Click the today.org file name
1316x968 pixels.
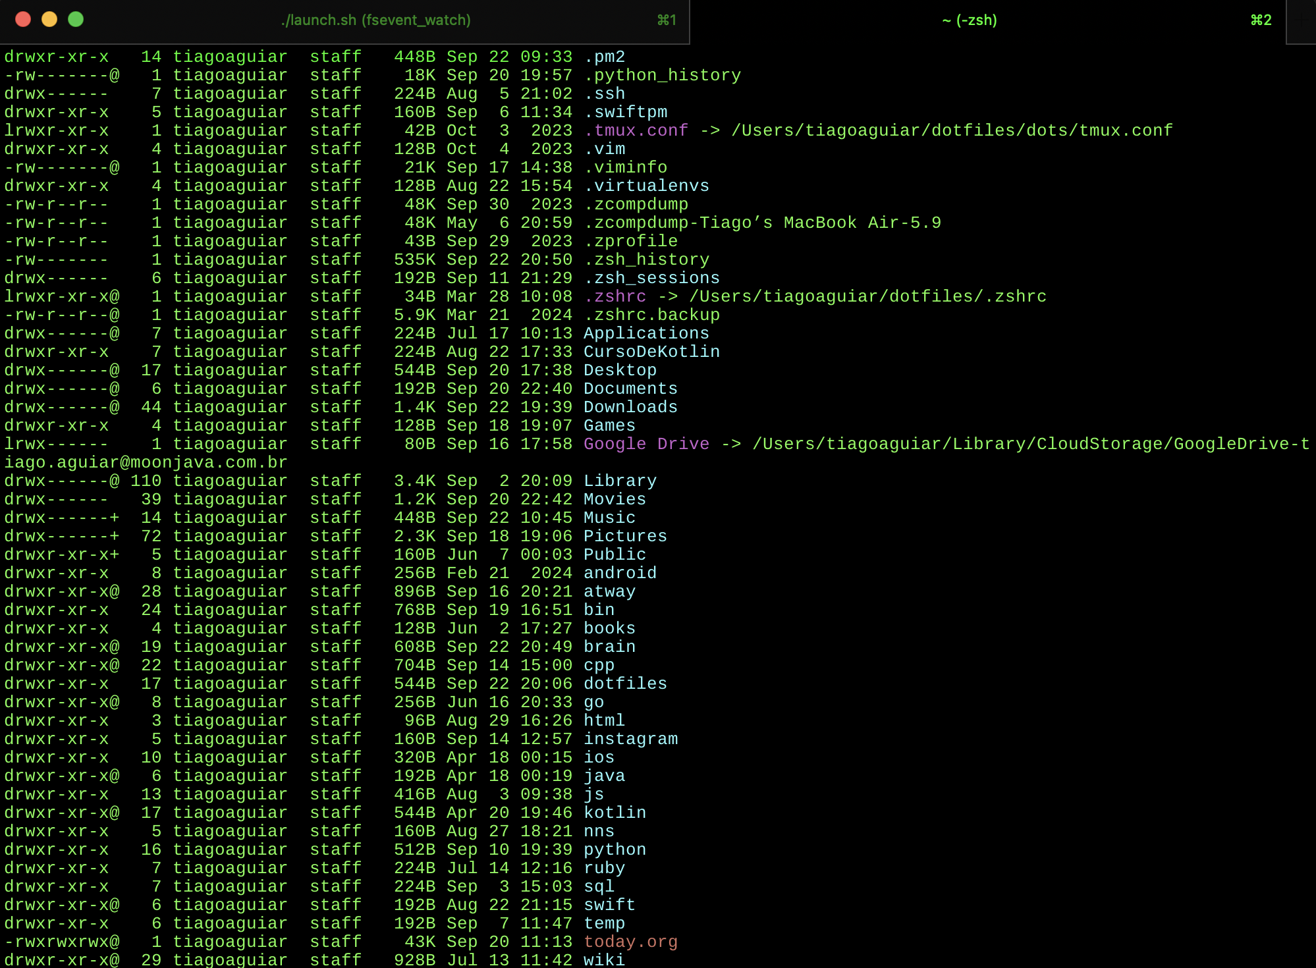tap(630, 942)
